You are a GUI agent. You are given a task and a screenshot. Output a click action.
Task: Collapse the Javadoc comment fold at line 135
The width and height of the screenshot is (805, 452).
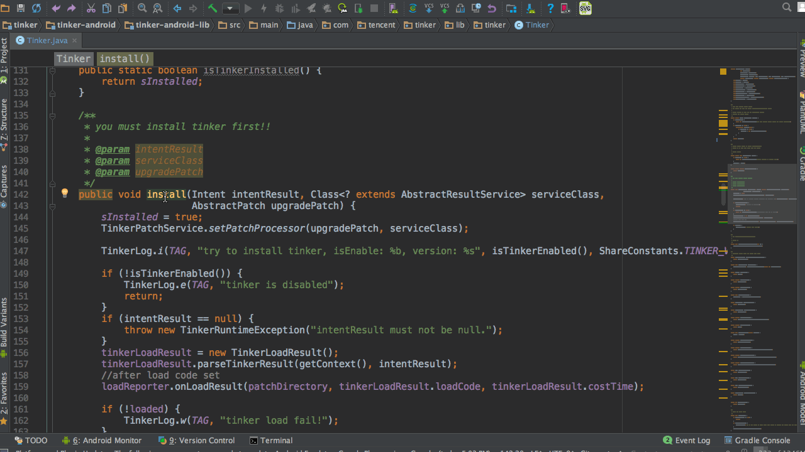point(53,116)
